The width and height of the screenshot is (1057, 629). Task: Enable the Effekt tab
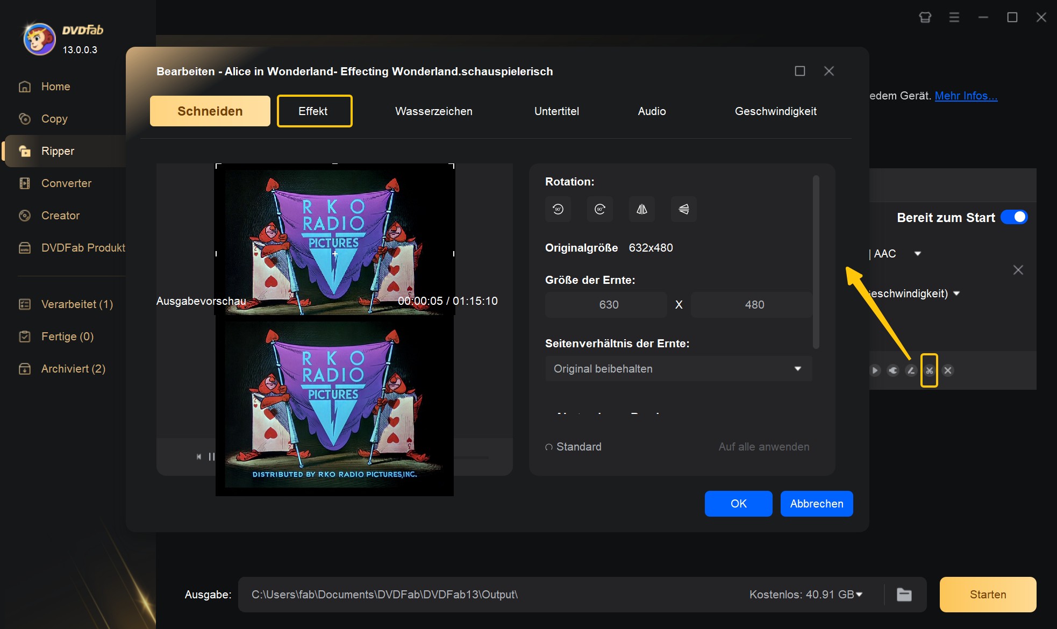[x=313, y=111]
